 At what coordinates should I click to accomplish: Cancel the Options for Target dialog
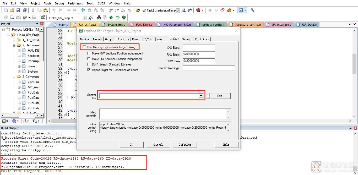coord(158,145)
